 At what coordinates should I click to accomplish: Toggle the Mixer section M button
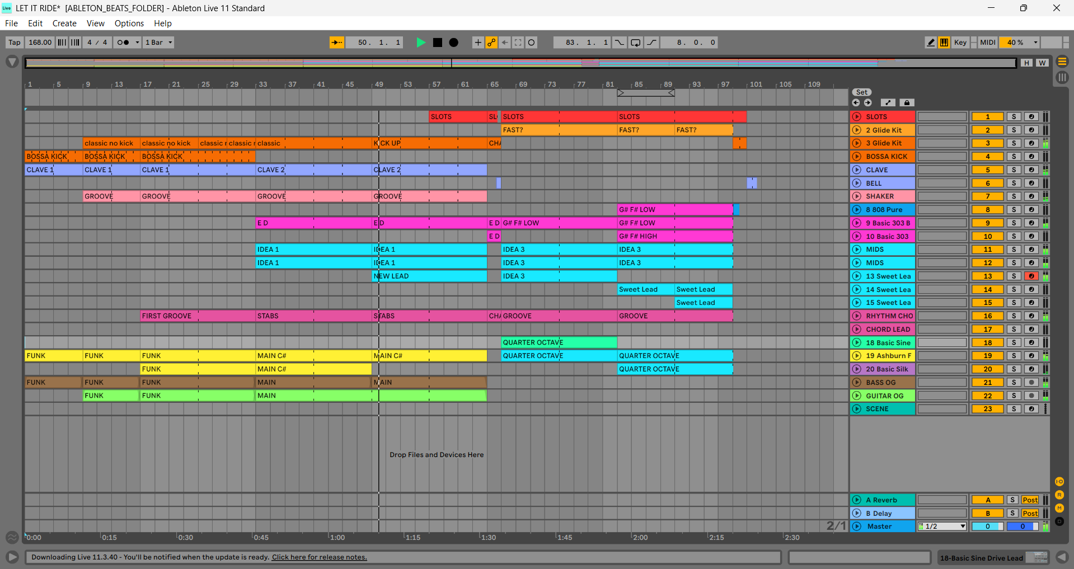coord(1059,508)
